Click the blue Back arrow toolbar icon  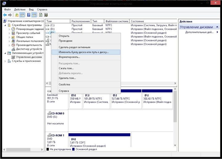pyautogui.click(x=5, y=15)
